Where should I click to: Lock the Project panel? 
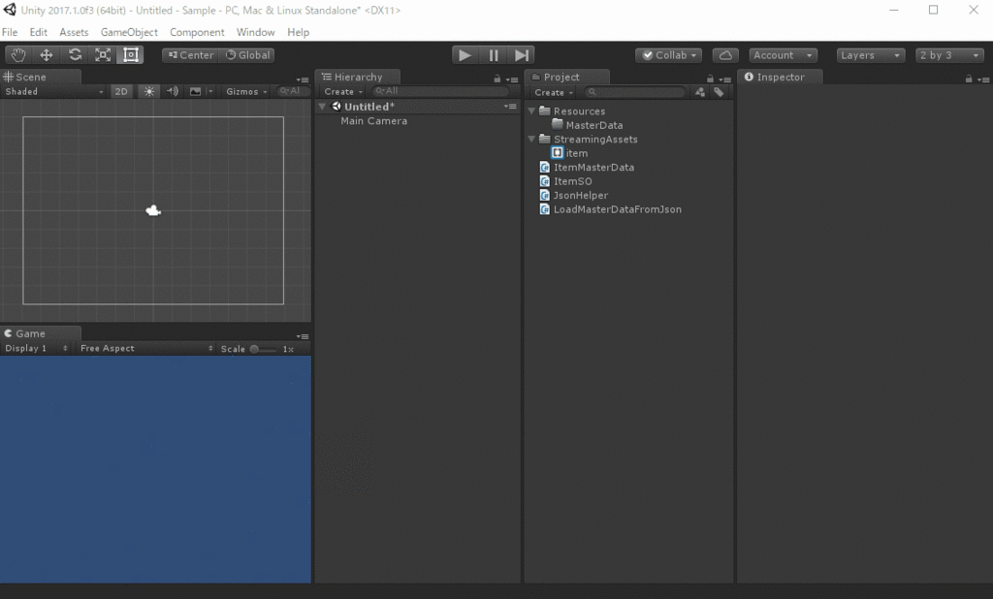click(710, 79)
